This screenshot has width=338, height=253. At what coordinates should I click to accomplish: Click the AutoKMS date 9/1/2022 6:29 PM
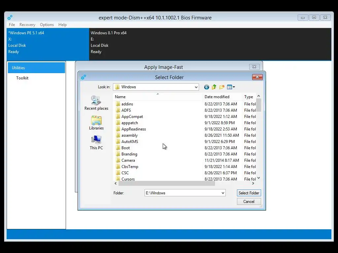tap(220, 142)
